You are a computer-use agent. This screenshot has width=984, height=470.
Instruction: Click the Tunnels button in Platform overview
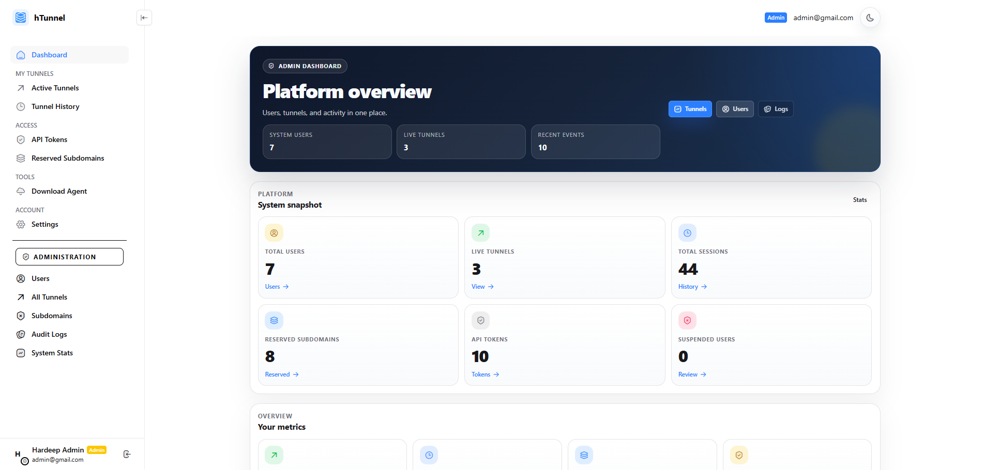[x=690, y=109]
